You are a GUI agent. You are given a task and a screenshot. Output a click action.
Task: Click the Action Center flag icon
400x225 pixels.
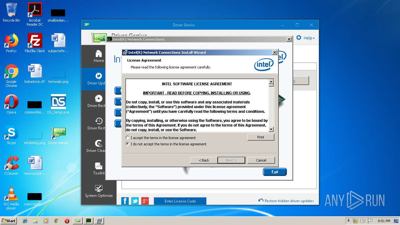(370, 221)
